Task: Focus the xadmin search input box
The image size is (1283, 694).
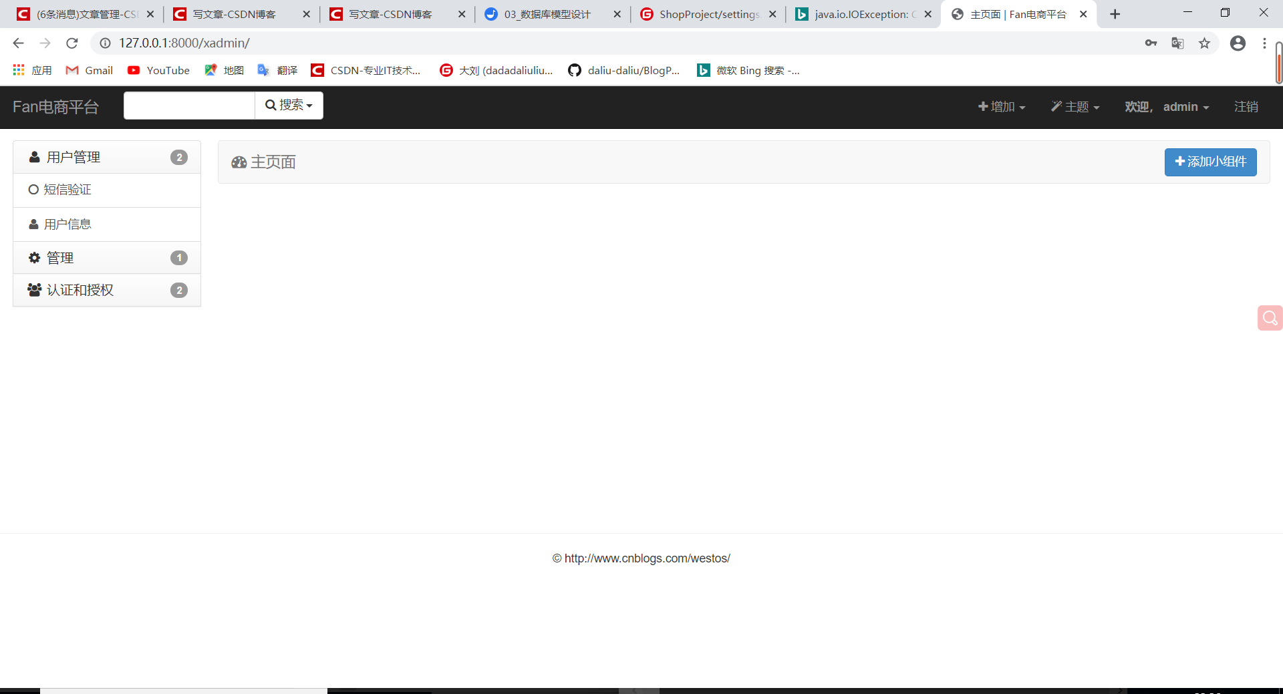Action: pos(189,106)
